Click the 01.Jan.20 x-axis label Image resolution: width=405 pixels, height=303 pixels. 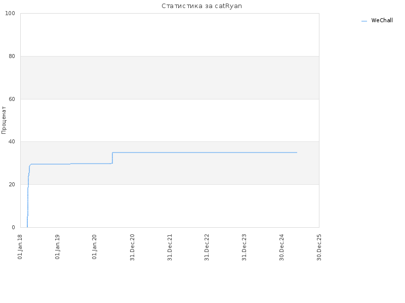(x=95, y=246)
